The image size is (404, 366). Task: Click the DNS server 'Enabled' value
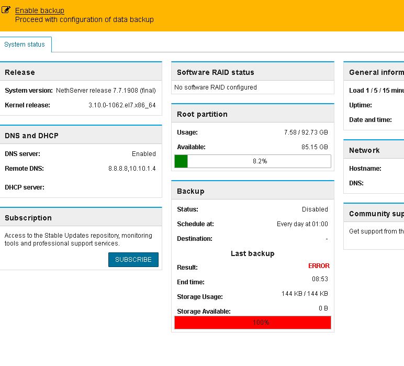tap(144, 154)
